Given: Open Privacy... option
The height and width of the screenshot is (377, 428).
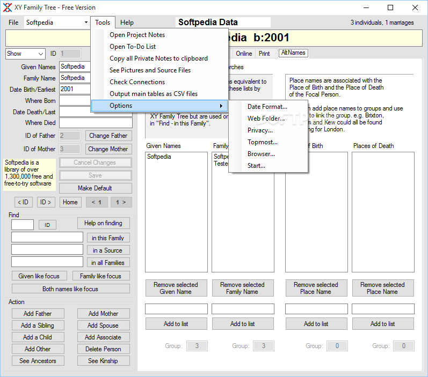Looking at the screenshot, I should click(x=268, y=130).
